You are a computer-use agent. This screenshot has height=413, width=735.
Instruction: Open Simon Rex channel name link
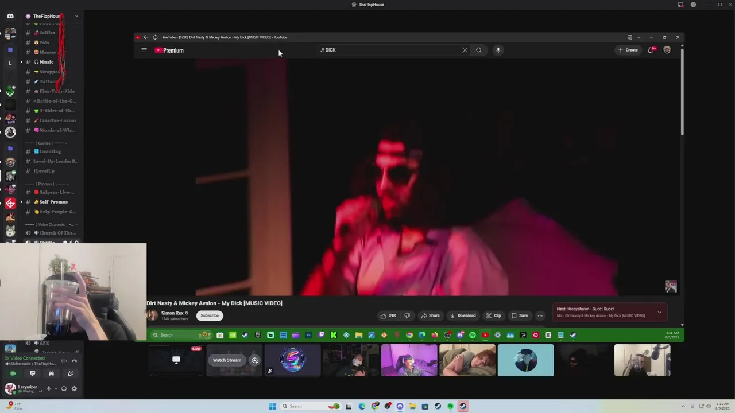172,313
